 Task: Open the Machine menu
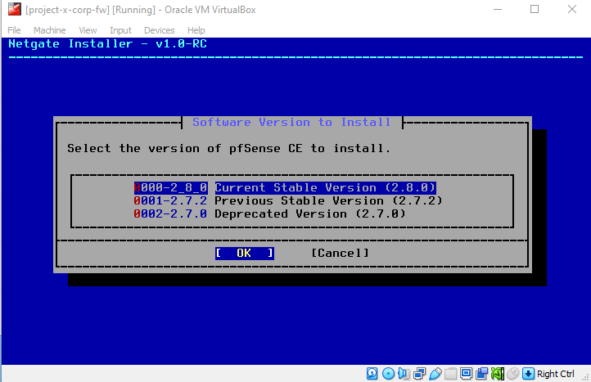click(x=49, y=30)
